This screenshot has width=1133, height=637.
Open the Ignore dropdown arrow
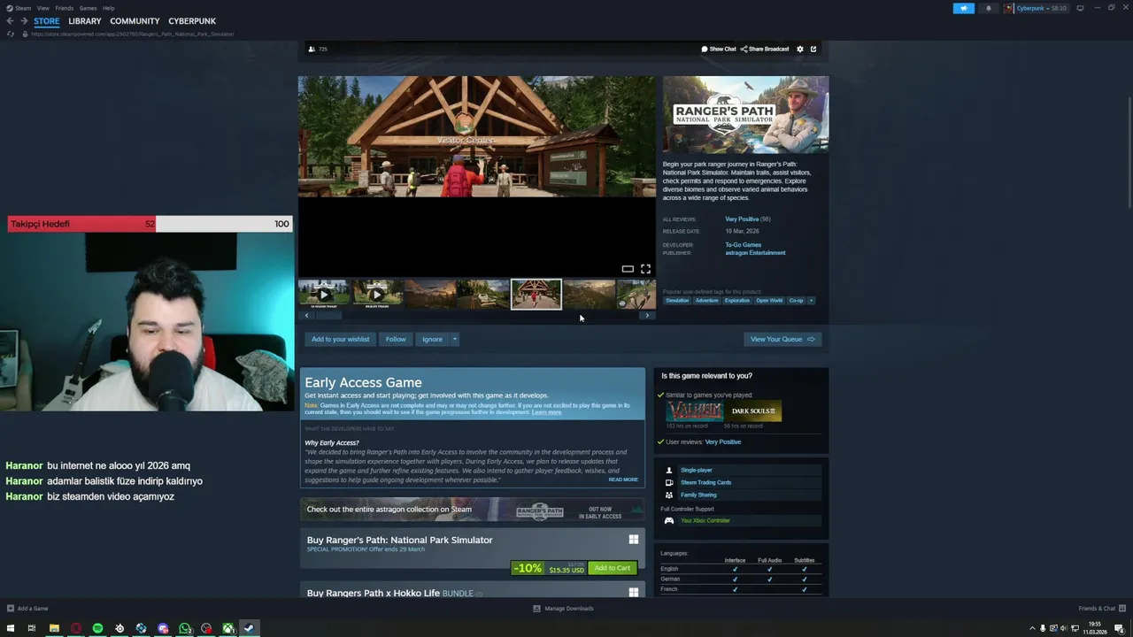[455, 340]
